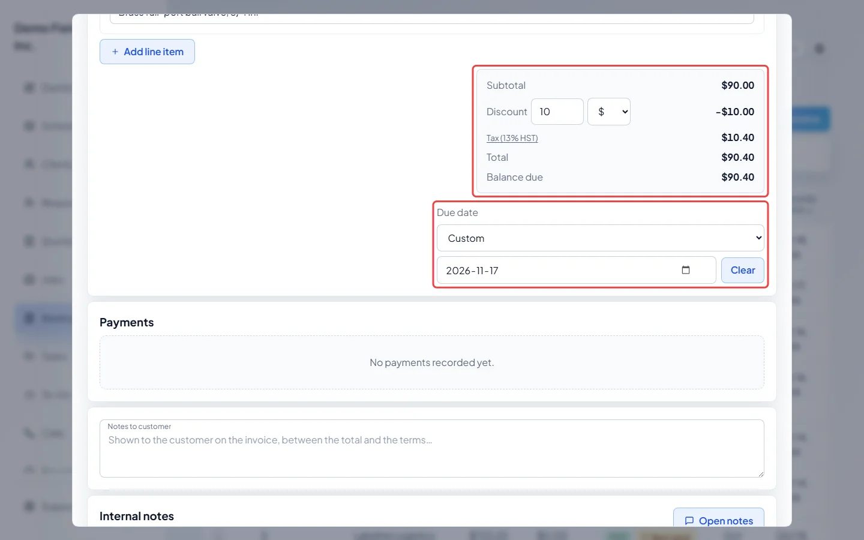
Task: Click the Internal notes heading
Action: click(x=137, y=516)
